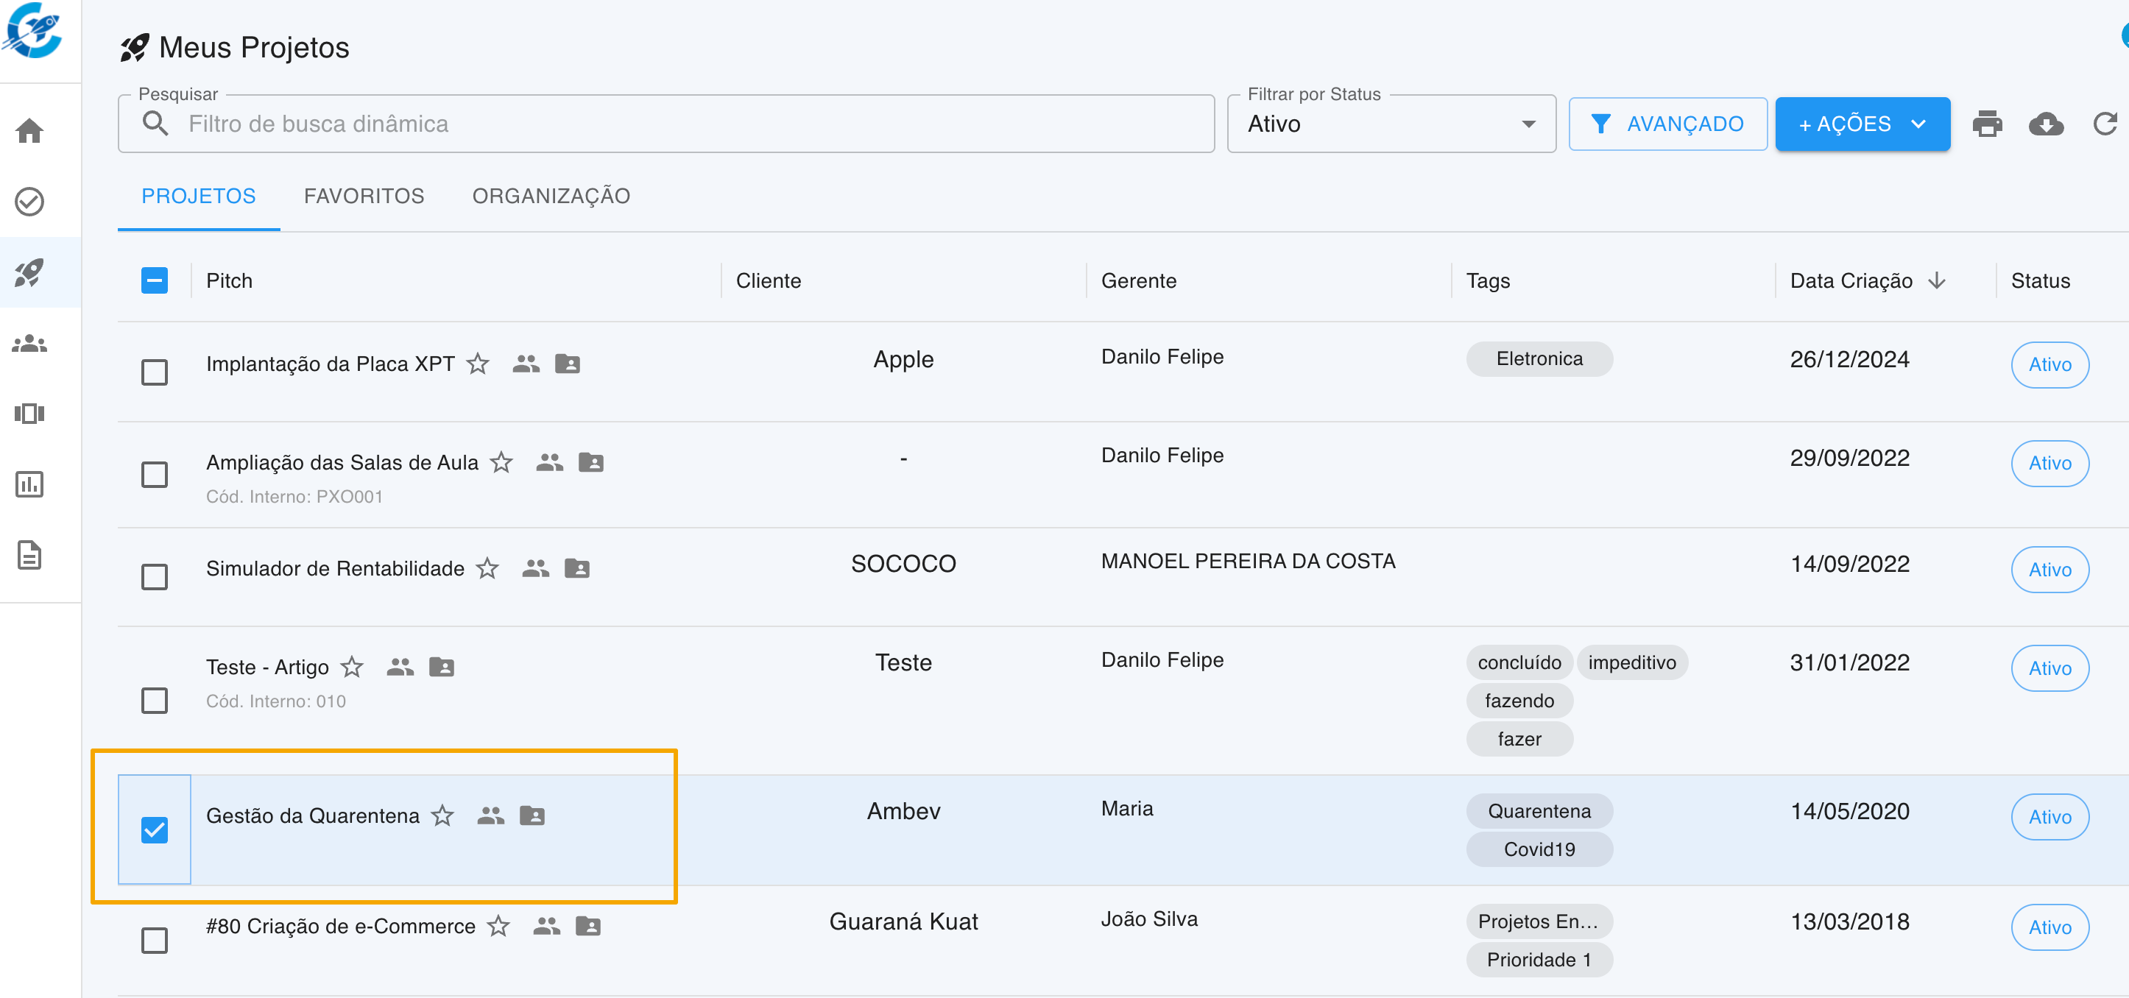Toggle the select-all header checkbox

[x=155, y=281]
